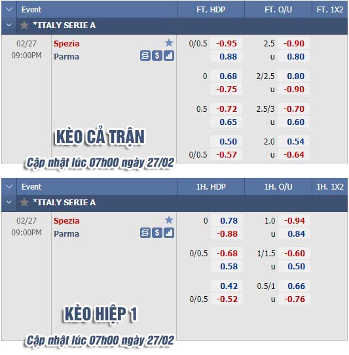
Task: Click the dollar sign icon in first-half panel
Action: pos(157,233)
